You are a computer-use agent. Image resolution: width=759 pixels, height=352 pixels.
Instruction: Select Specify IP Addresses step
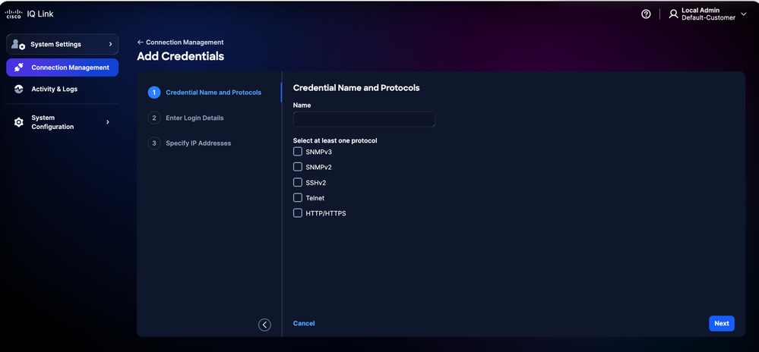[x=198, y=143]
